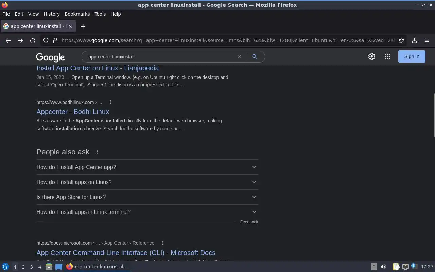Switch to workspace 1
Screen dimensions: 435x272
point(15,267)
